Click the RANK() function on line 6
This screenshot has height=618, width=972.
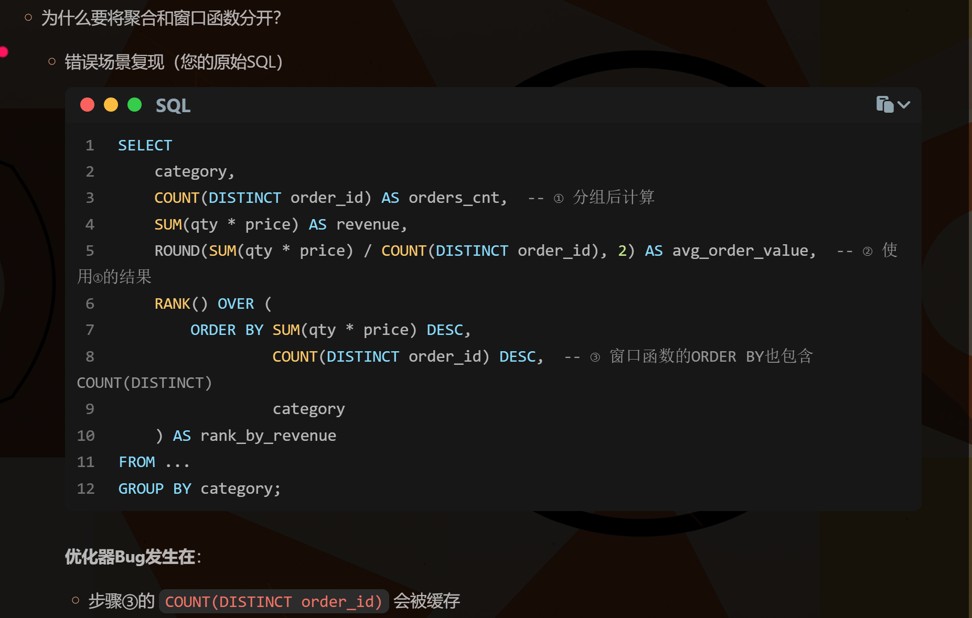coord(181,303)
